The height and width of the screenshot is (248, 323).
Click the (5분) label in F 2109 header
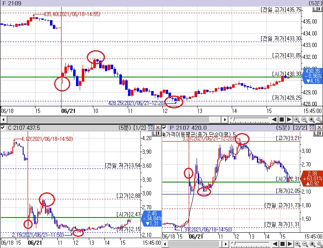315,3
